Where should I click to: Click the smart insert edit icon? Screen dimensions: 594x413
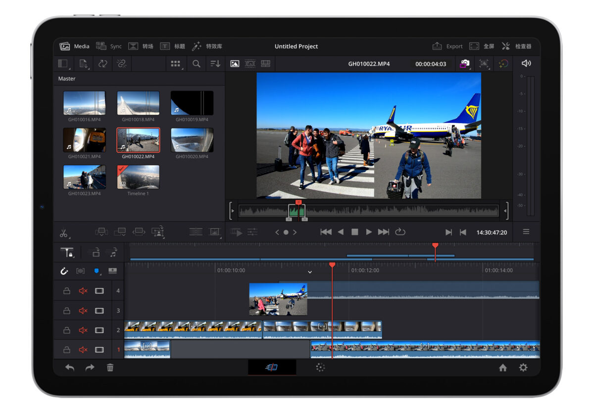[101, 231]
